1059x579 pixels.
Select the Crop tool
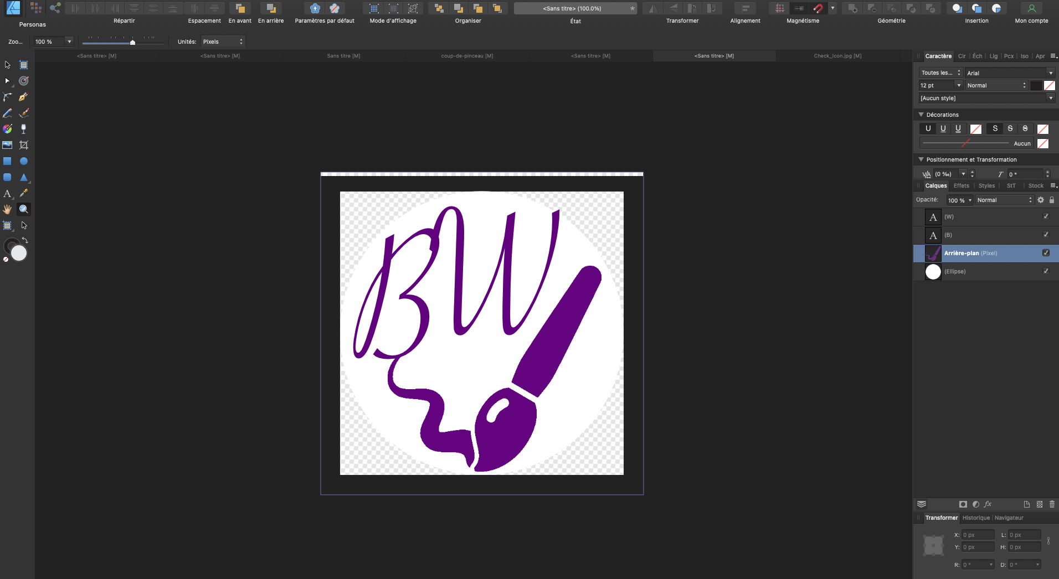coord(23,145)
